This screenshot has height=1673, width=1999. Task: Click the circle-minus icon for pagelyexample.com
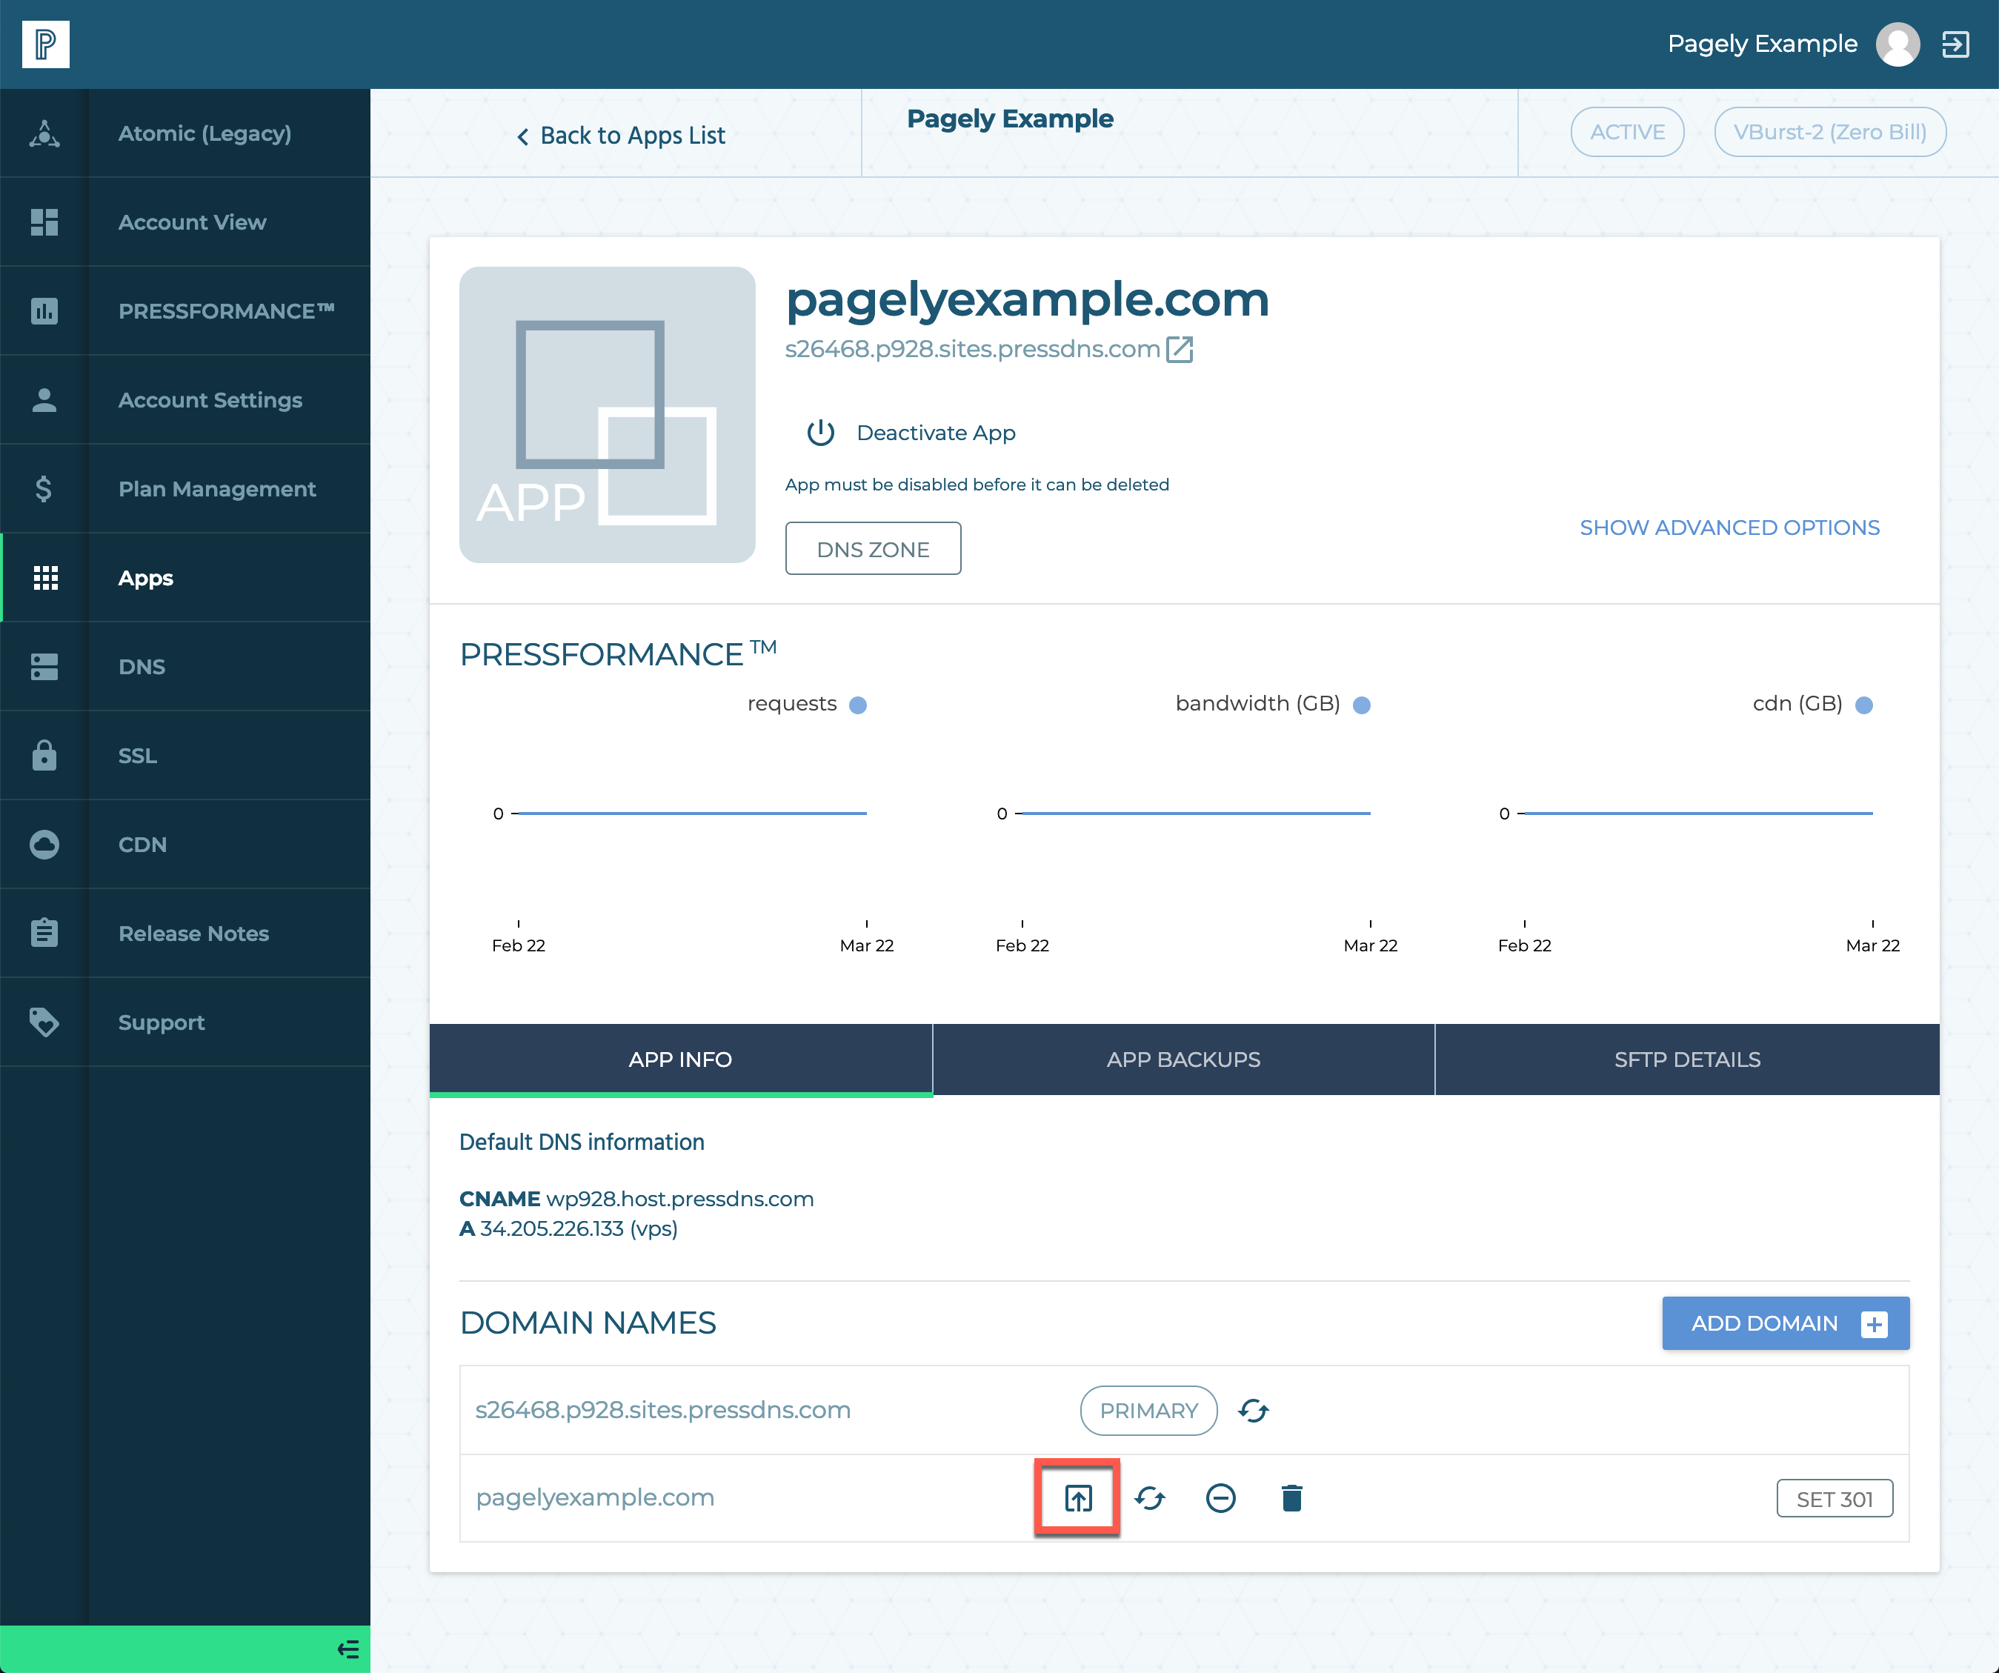coord(1220,1498)
